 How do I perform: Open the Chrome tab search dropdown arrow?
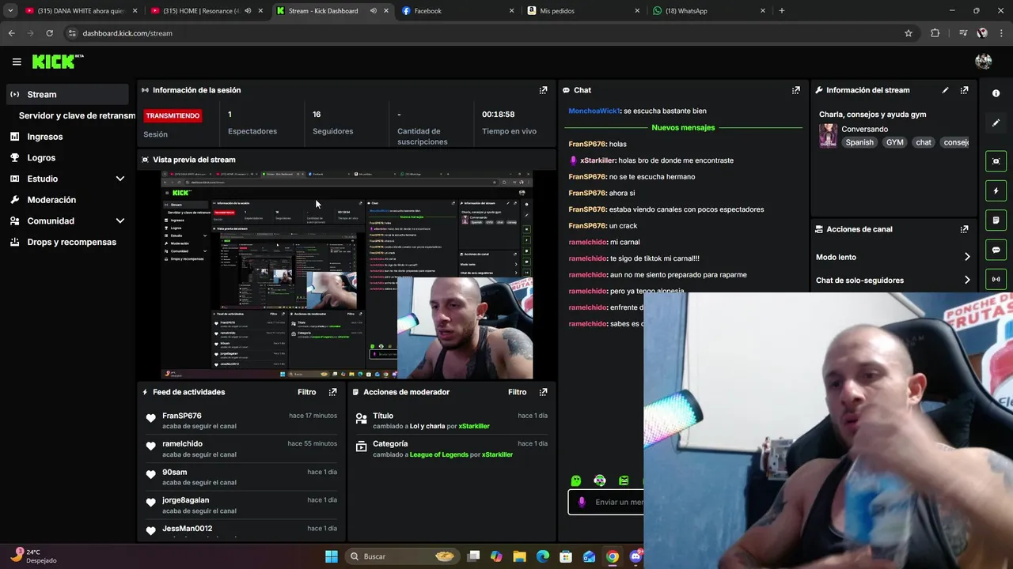click(x=10, y=11)
